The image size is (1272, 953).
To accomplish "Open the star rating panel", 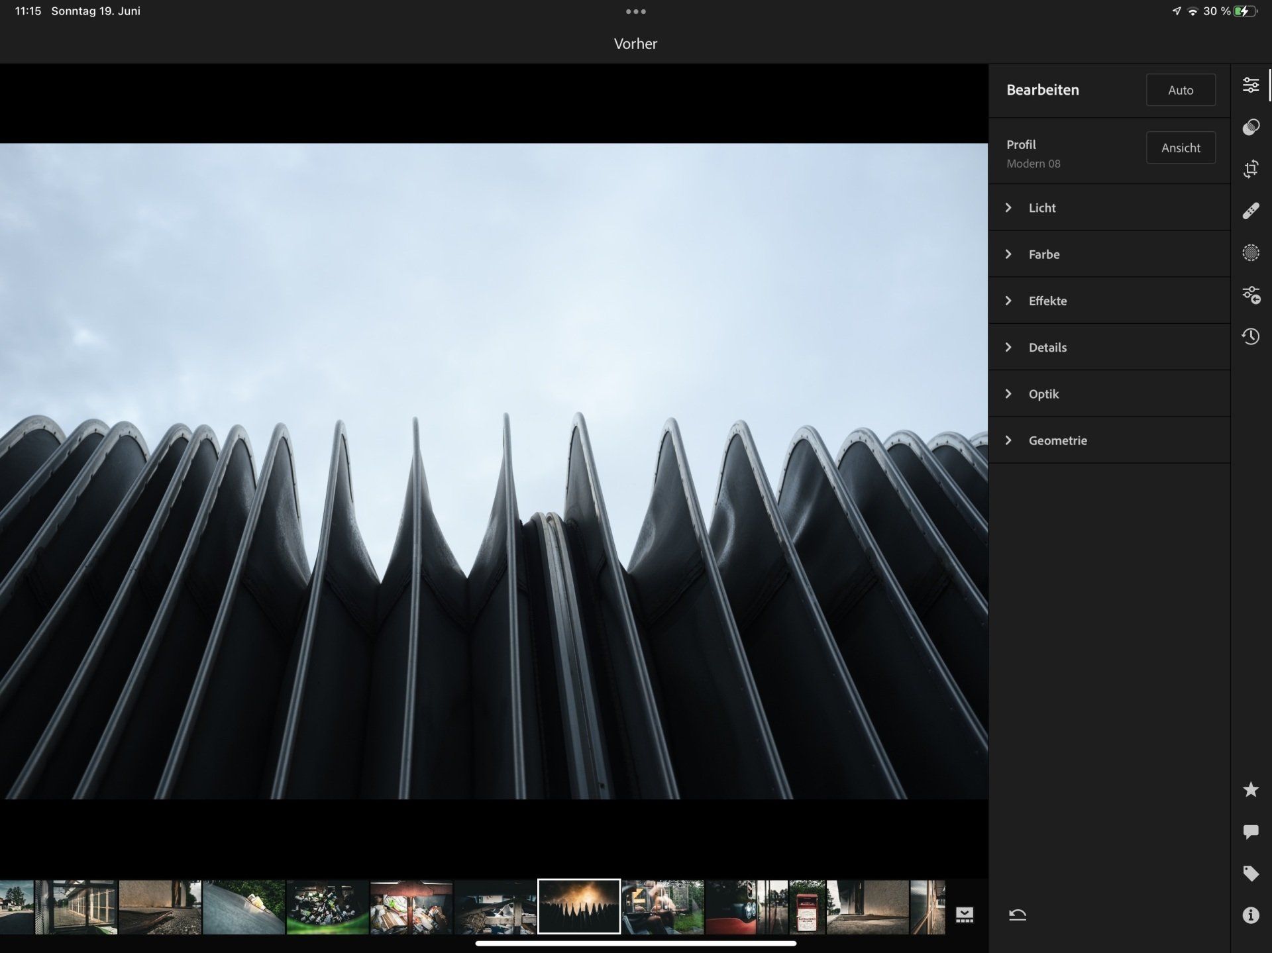I will (1250, 789).
